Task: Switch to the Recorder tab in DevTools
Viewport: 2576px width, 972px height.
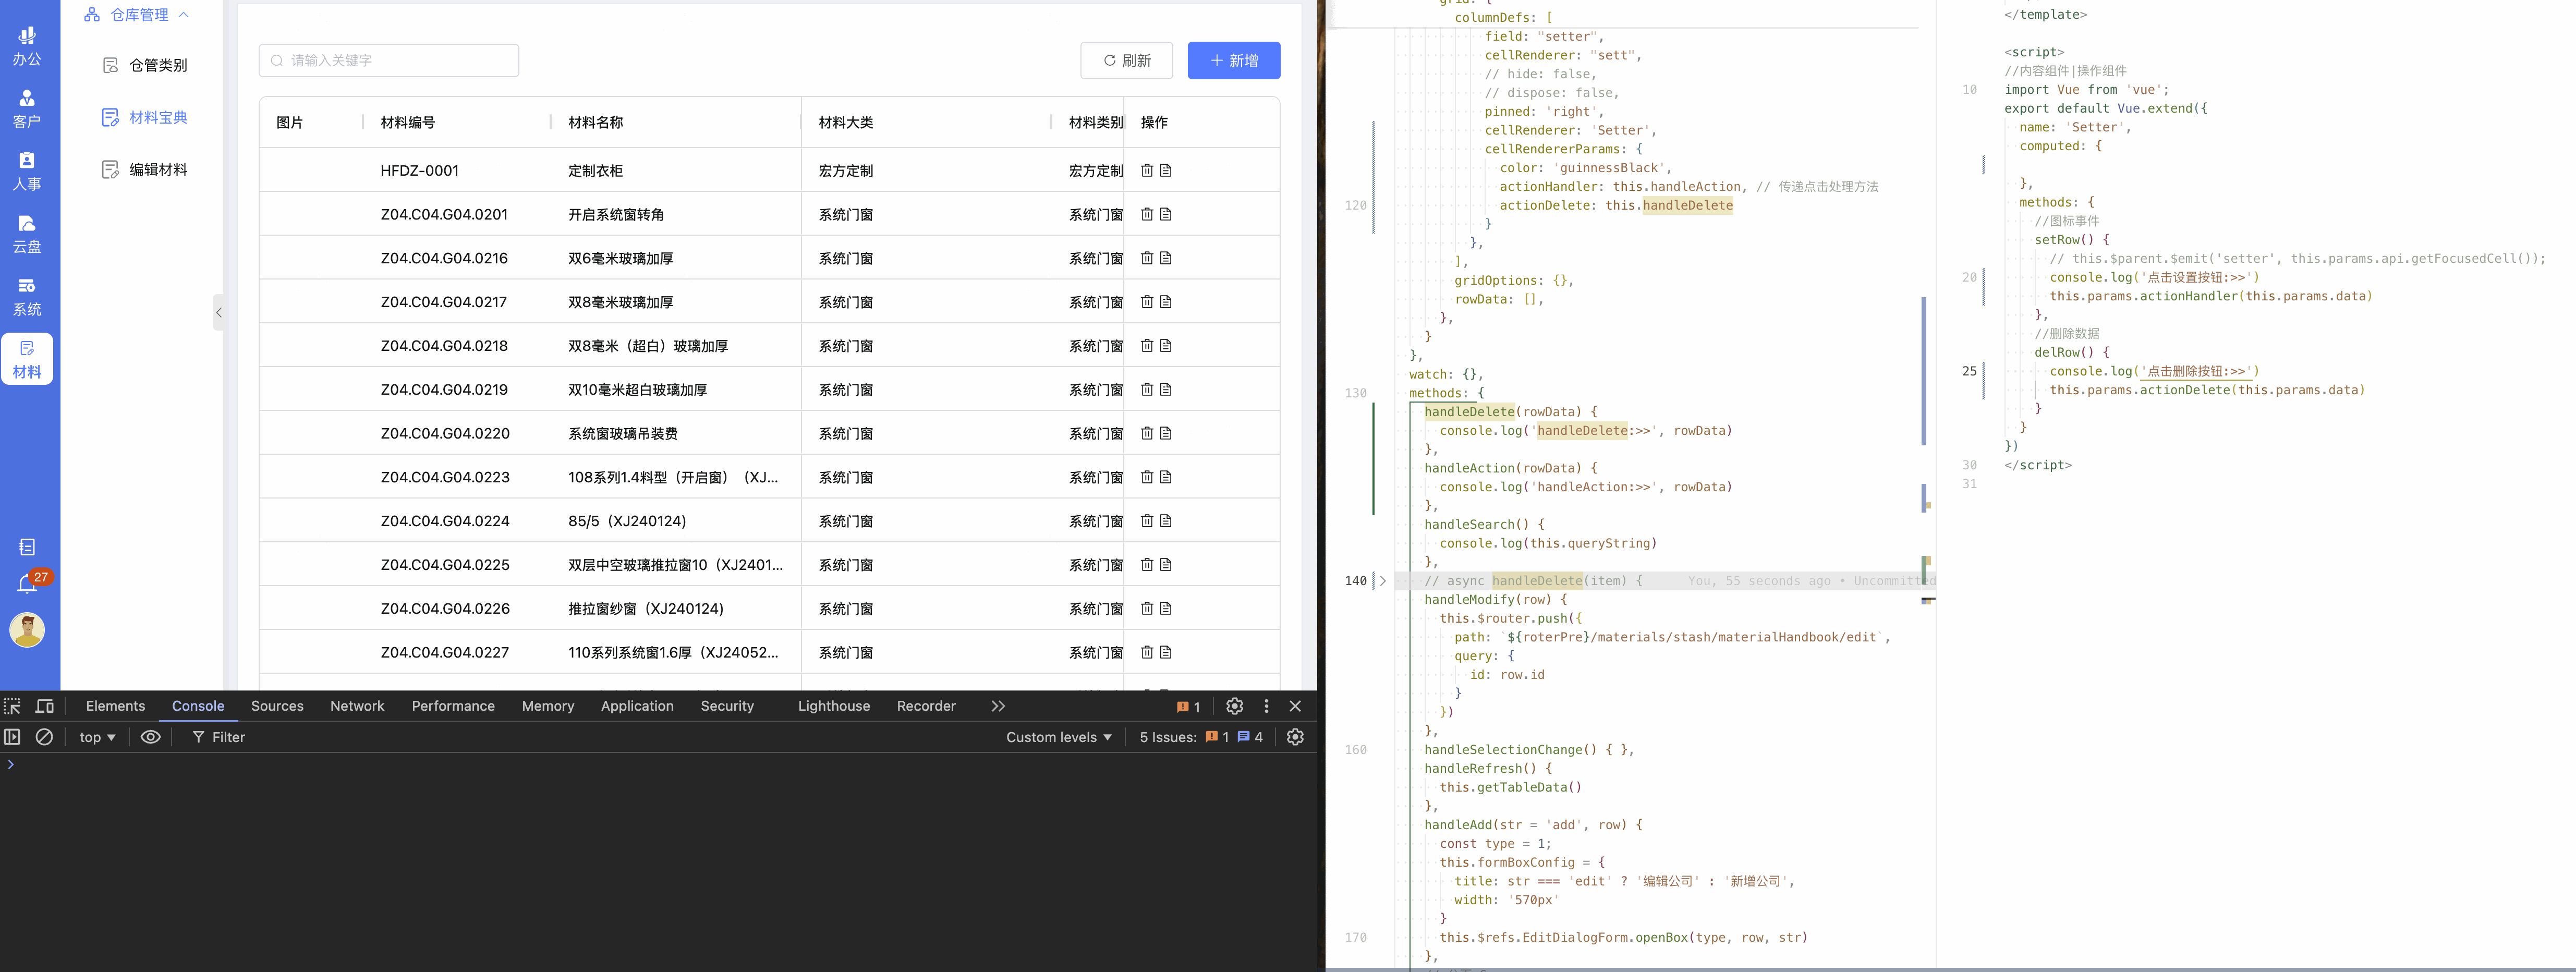Action: point(926,706)
